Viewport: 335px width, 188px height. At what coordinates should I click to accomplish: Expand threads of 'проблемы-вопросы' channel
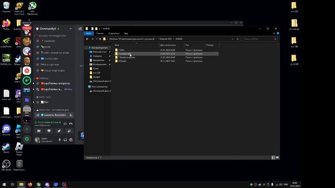click(x=33, y=84)
